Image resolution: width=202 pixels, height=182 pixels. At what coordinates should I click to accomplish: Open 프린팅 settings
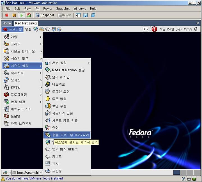pyautogui.click(x=67, y=171)
